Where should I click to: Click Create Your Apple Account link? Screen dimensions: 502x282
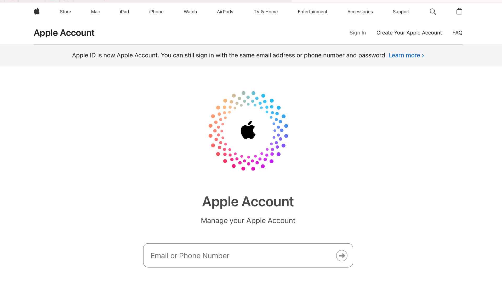coord(409,33)
